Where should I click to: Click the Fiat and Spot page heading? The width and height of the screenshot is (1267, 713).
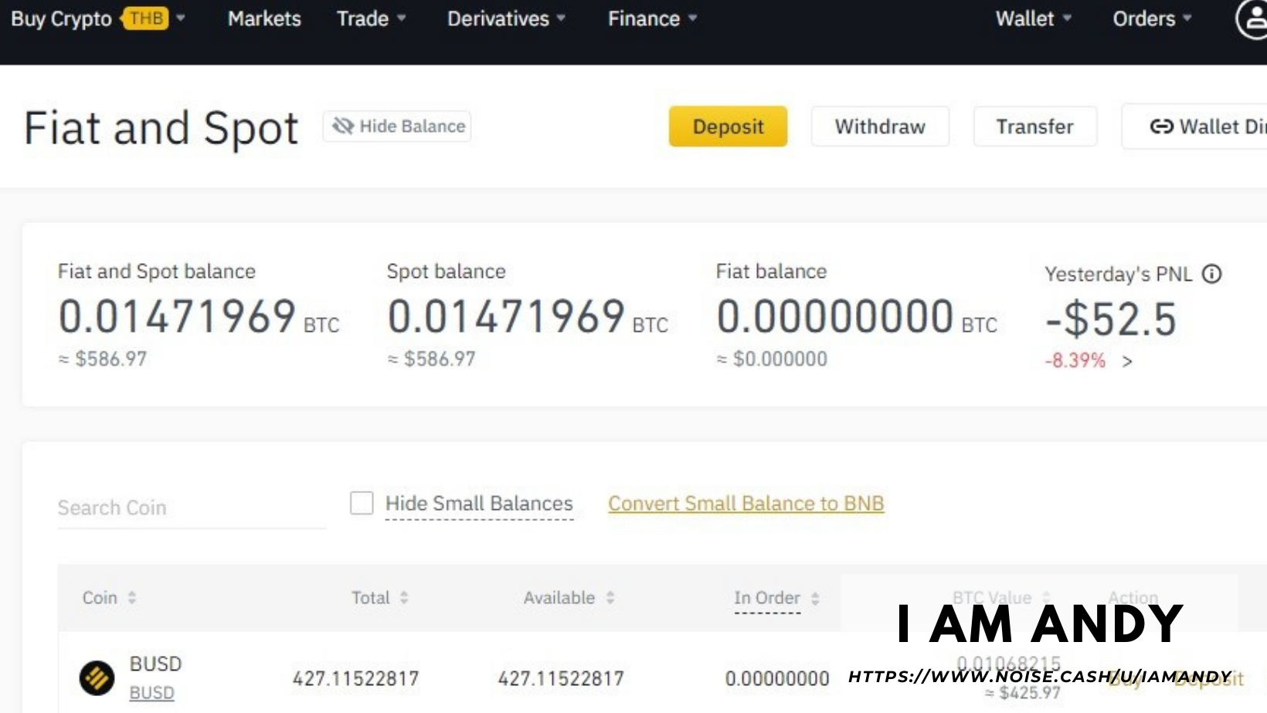coord(161,127)
